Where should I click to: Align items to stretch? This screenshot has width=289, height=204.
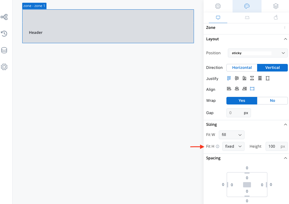252,89
